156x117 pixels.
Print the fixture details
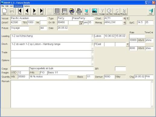point(79,11)
